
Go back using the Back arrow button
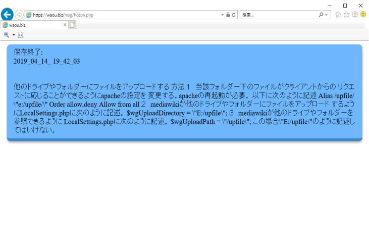(7, 15)
